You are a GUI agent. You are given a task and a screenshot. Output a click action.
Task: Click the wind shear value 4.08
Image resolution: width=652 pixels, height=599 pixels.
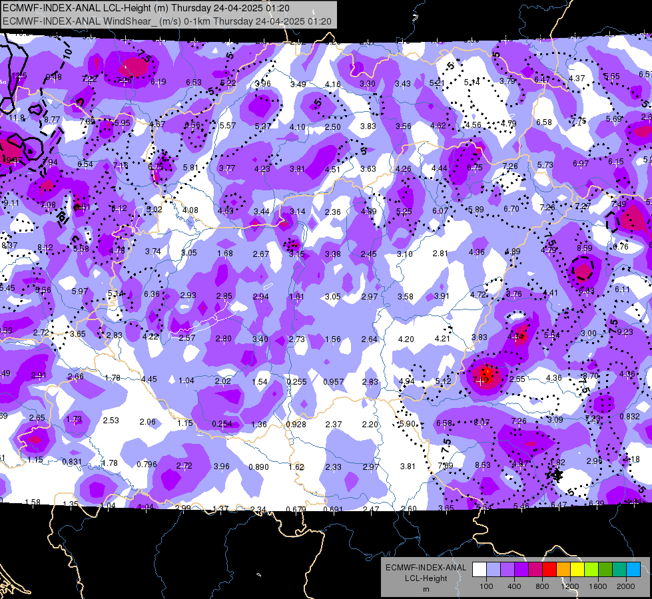190,210
